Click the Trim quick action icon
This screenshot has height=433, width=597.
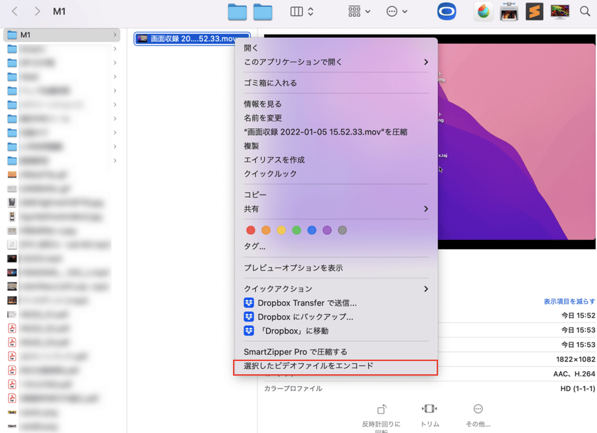pyautogui.click(x=430, y=409)
